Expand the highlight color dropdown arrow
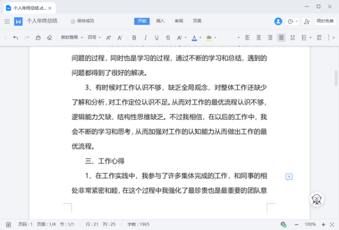 [216, 38]
